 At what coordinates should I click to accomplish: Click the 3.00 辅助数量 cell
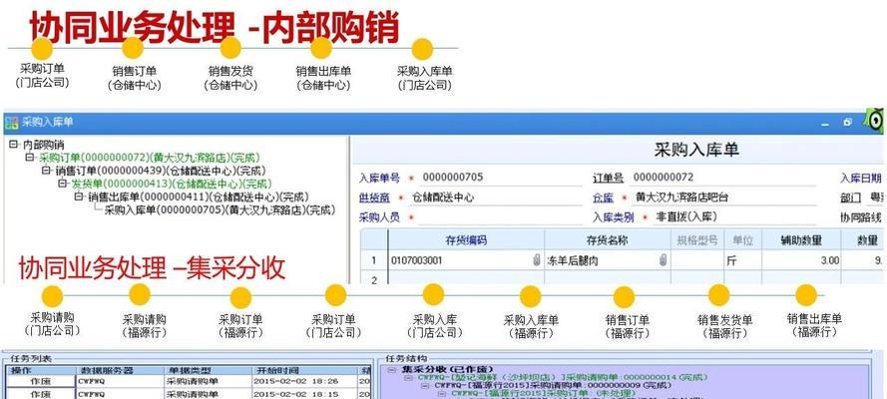(801, 260)
